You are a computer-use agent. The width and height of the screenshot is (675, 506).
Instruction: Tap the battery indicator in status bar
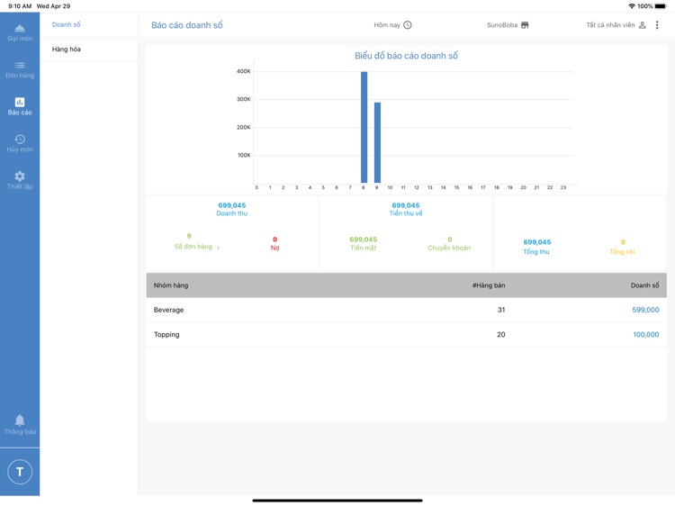[x=661, y=6]
